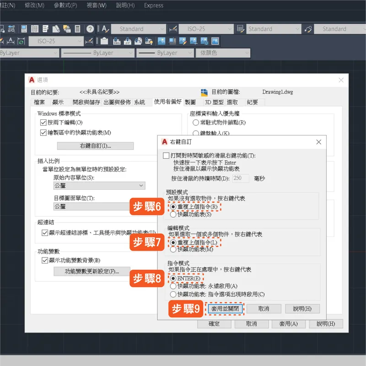Open the 視窗(W) menu

click(97, 5)
